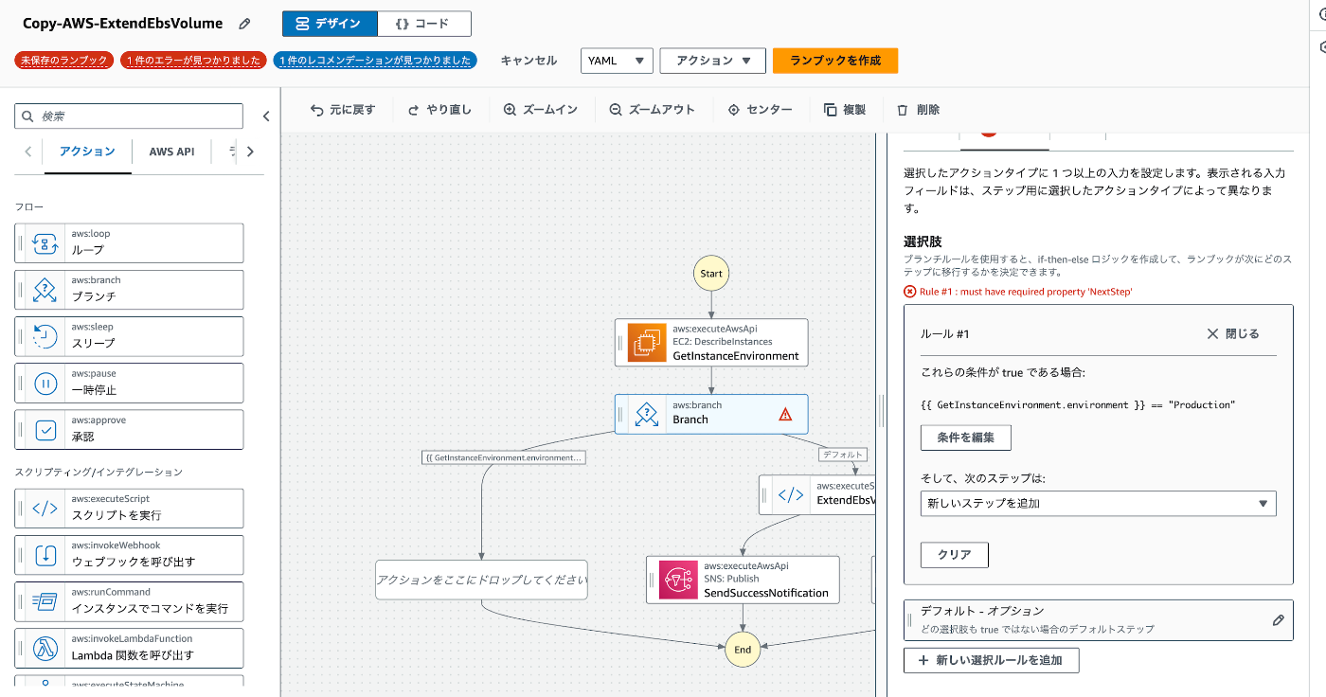Click the red error icon beside Rule #1 message
The image size is (1326, 697).
pos(910,292)
